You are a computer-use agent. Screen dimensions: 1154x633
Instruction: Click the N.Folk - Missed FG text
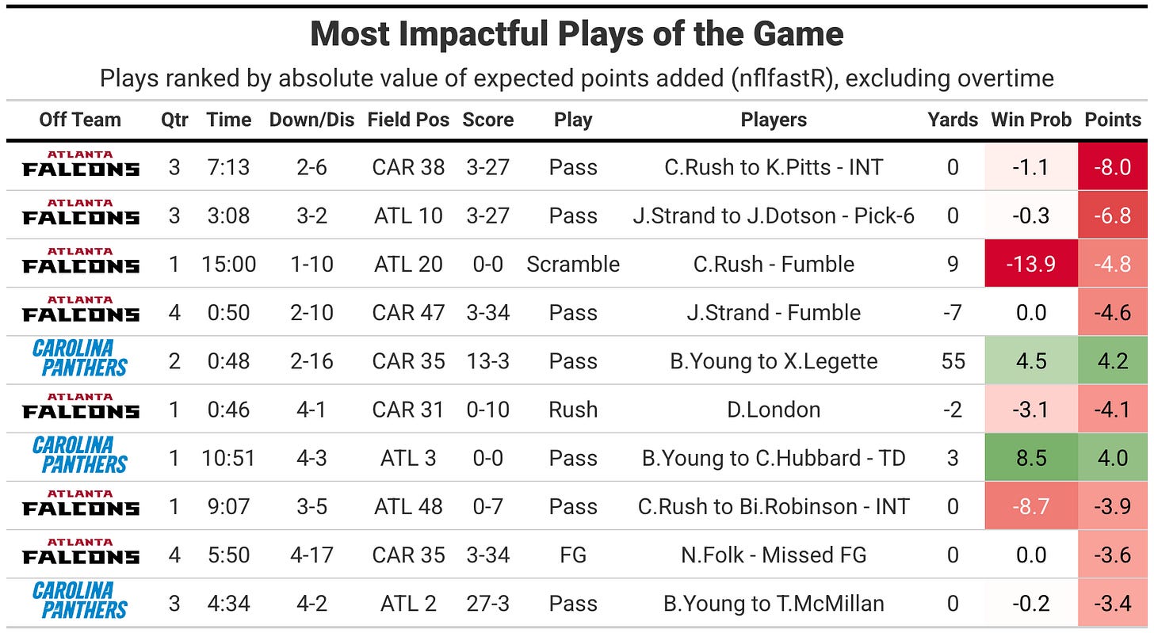(774, 555)
